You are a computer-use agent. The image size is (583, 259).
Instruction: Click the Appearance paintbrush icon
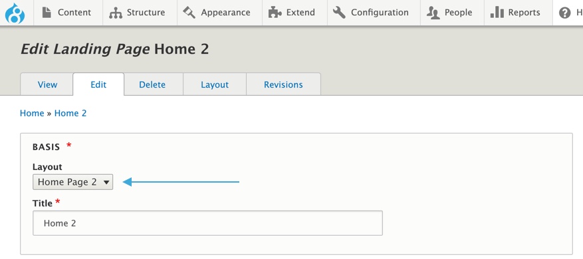(x=189, y=13)
